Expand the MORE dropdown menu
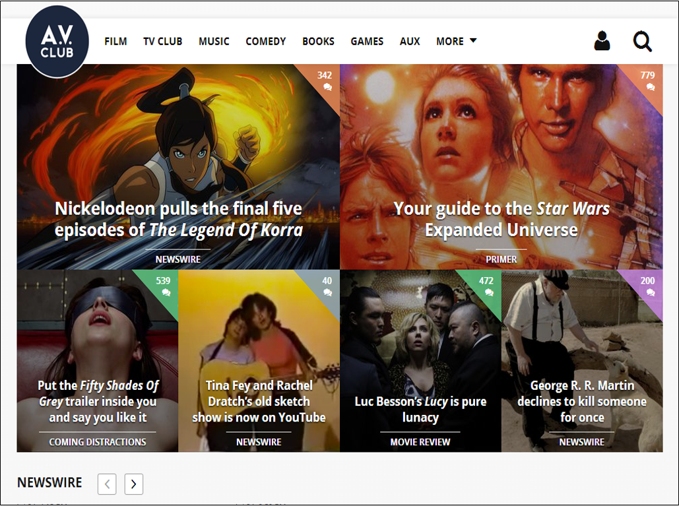The height and width of the screenshot is (506, 679). tap(457, 41)
